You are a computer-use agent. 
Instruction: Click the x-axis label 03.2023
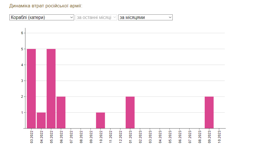[x=150, y=137]
